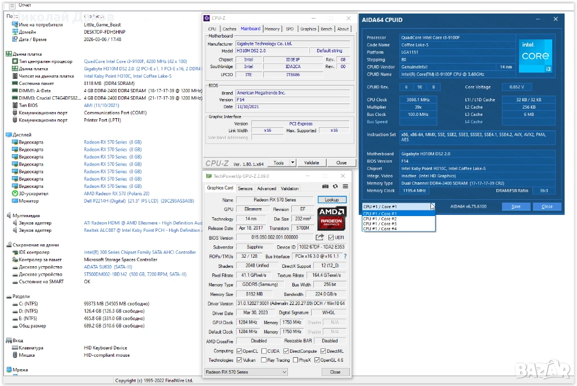Viewport: 577px width, 386px height.
Task: Click the BIOS export share icon
Action: tap(320, 237)
